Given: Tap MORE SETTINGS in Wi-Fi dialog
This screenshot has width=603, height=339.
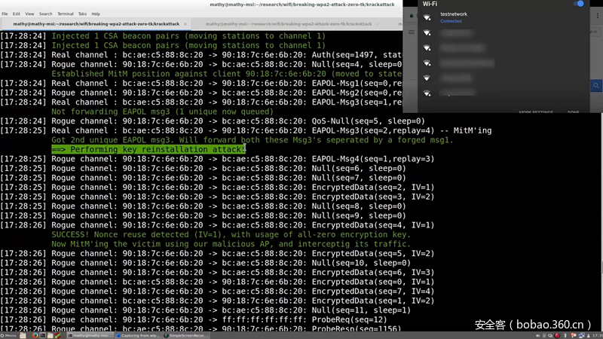Looking at the screenshot, I should [536, 111].
